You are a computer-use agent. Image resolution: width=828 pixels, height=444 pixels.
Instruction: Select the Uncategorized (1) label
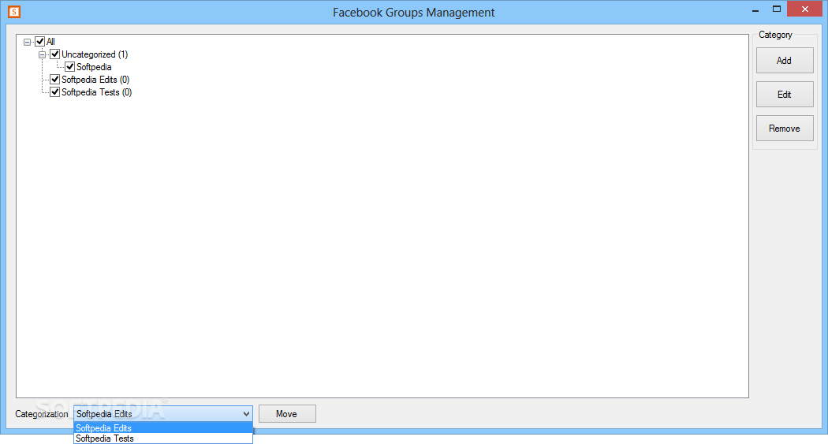click(95, 54)
